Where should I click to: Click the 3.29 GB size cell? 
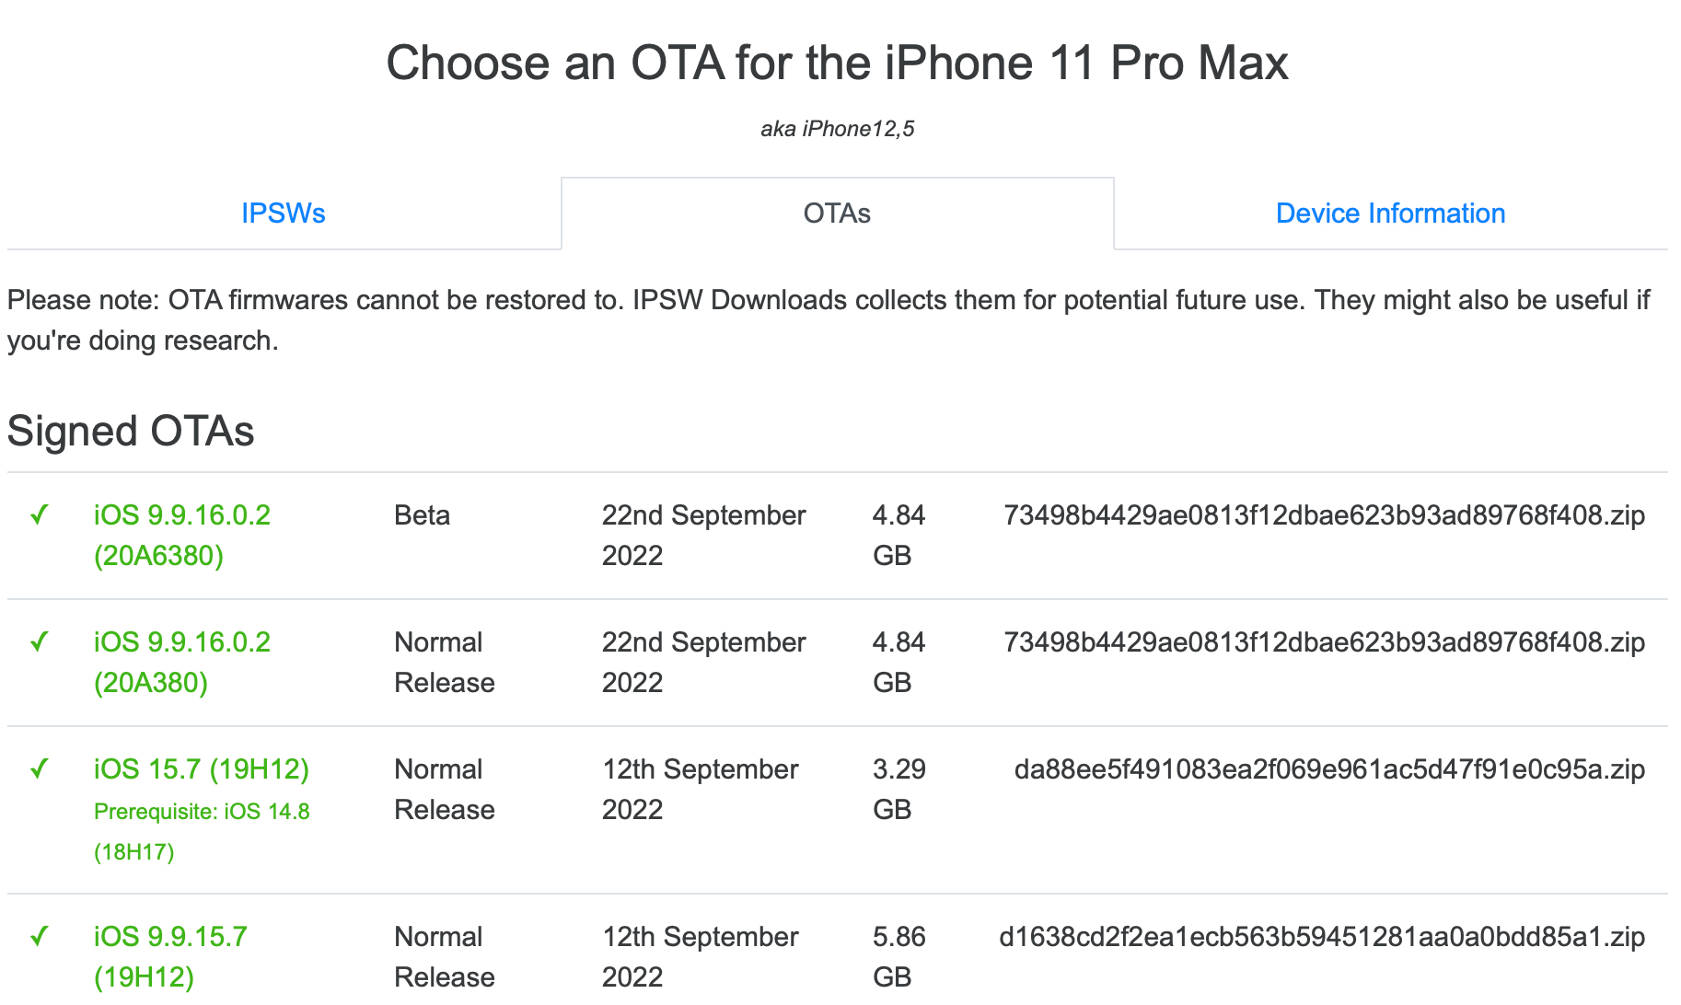(898, 789)
